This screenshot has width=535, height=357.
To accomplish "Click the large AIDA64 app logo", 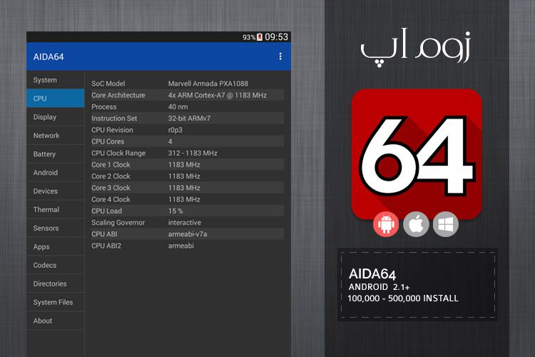I will tap(417, 154).
